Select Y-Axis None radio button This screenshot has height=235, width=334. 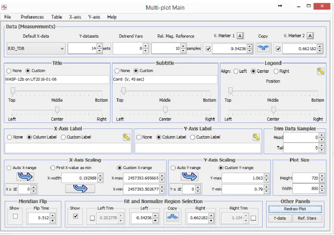139,137
